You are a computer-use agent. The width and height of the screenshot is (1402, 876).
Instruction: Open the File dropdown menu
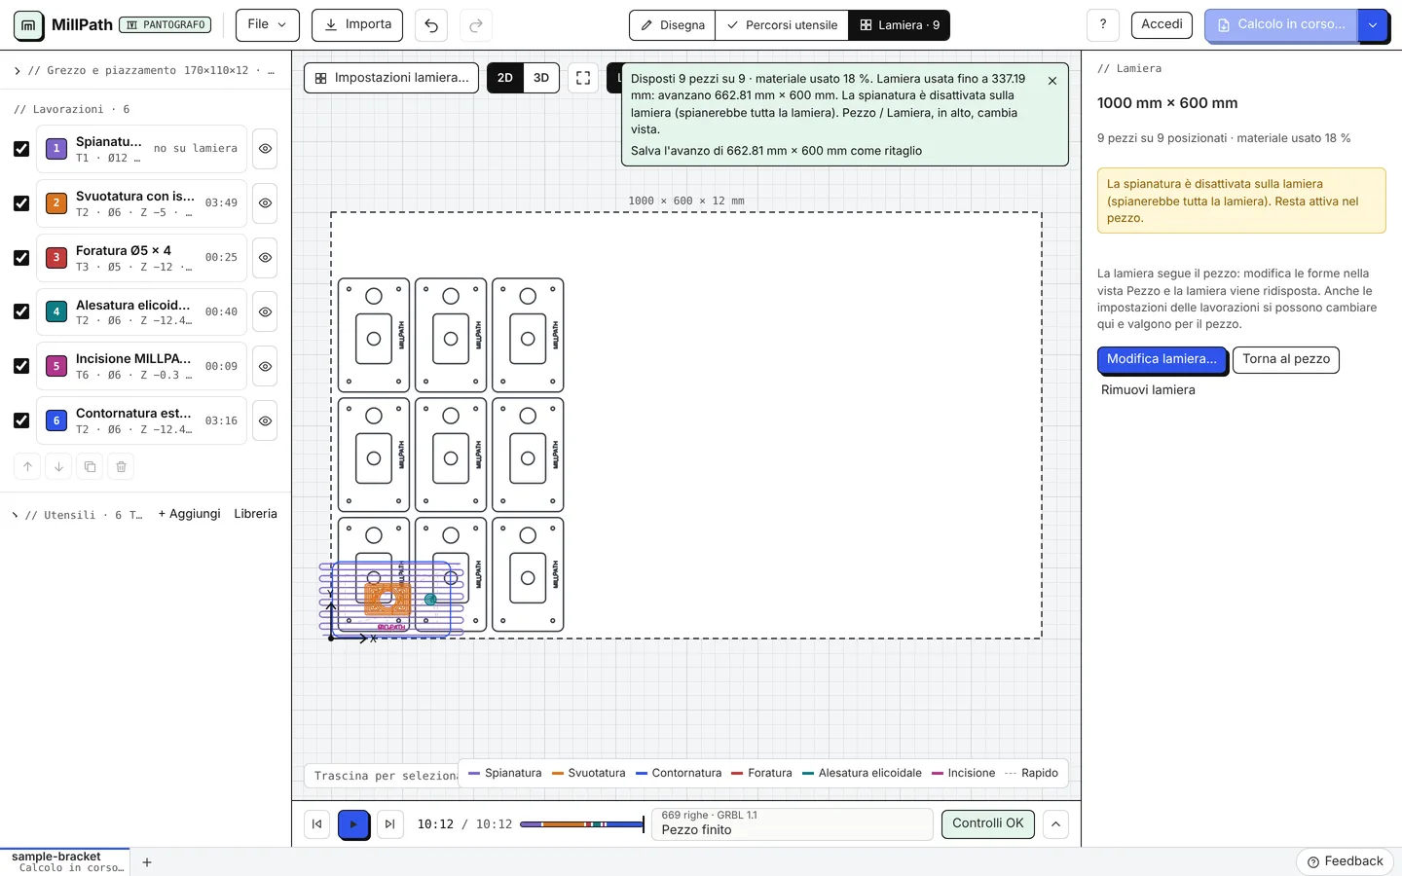[268, 24]
